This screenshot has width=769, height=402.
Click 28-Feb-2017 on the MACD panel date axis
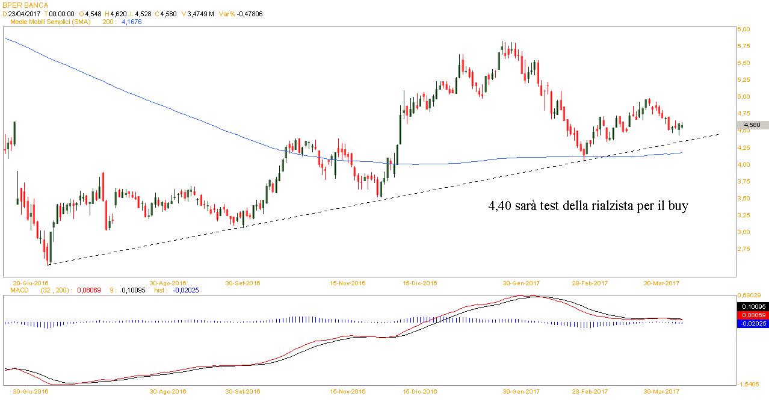tap(588, 391)
